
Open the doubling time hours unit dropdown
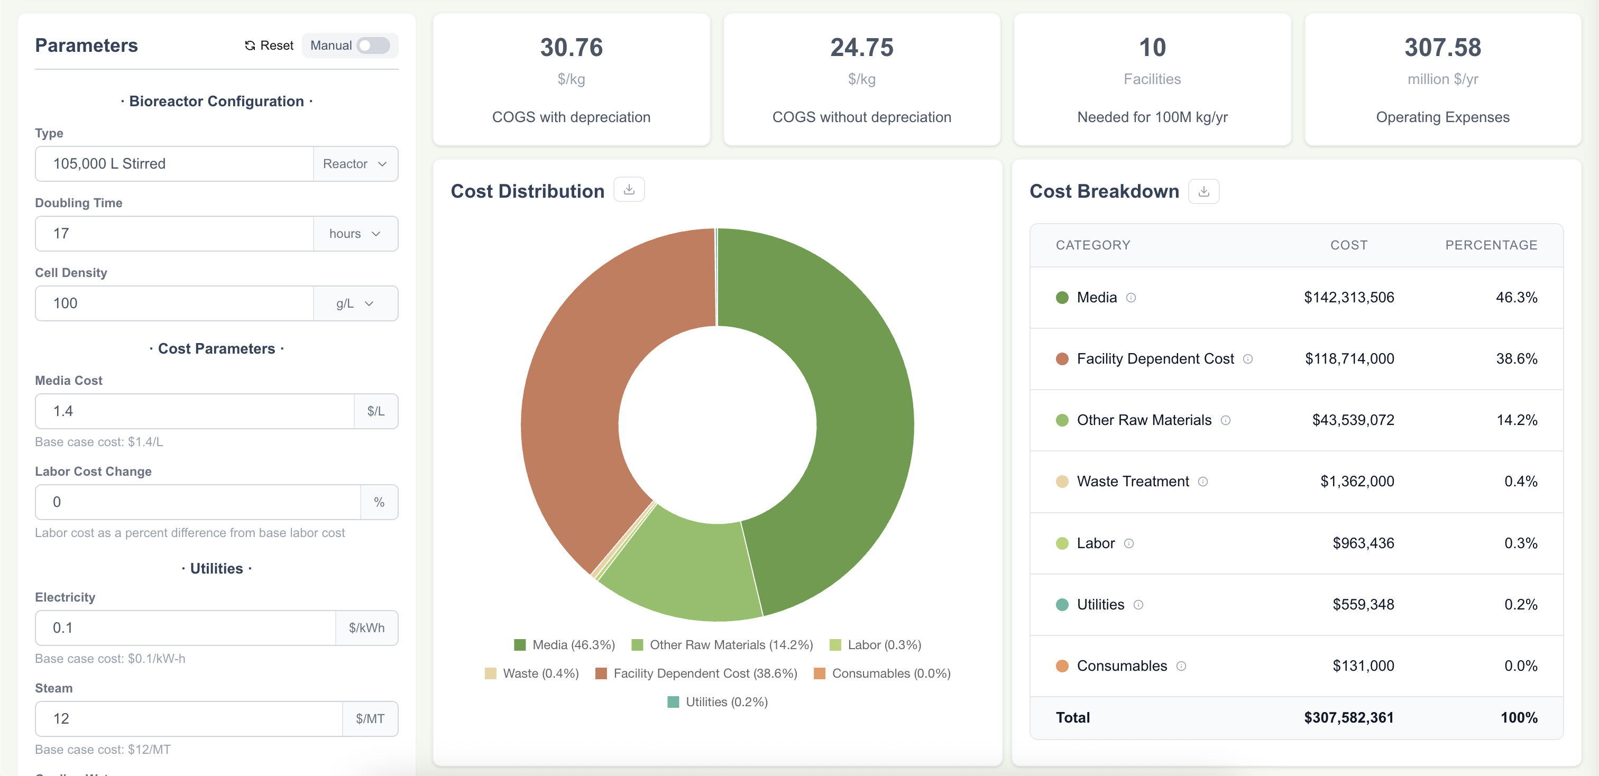pos(355,234)
